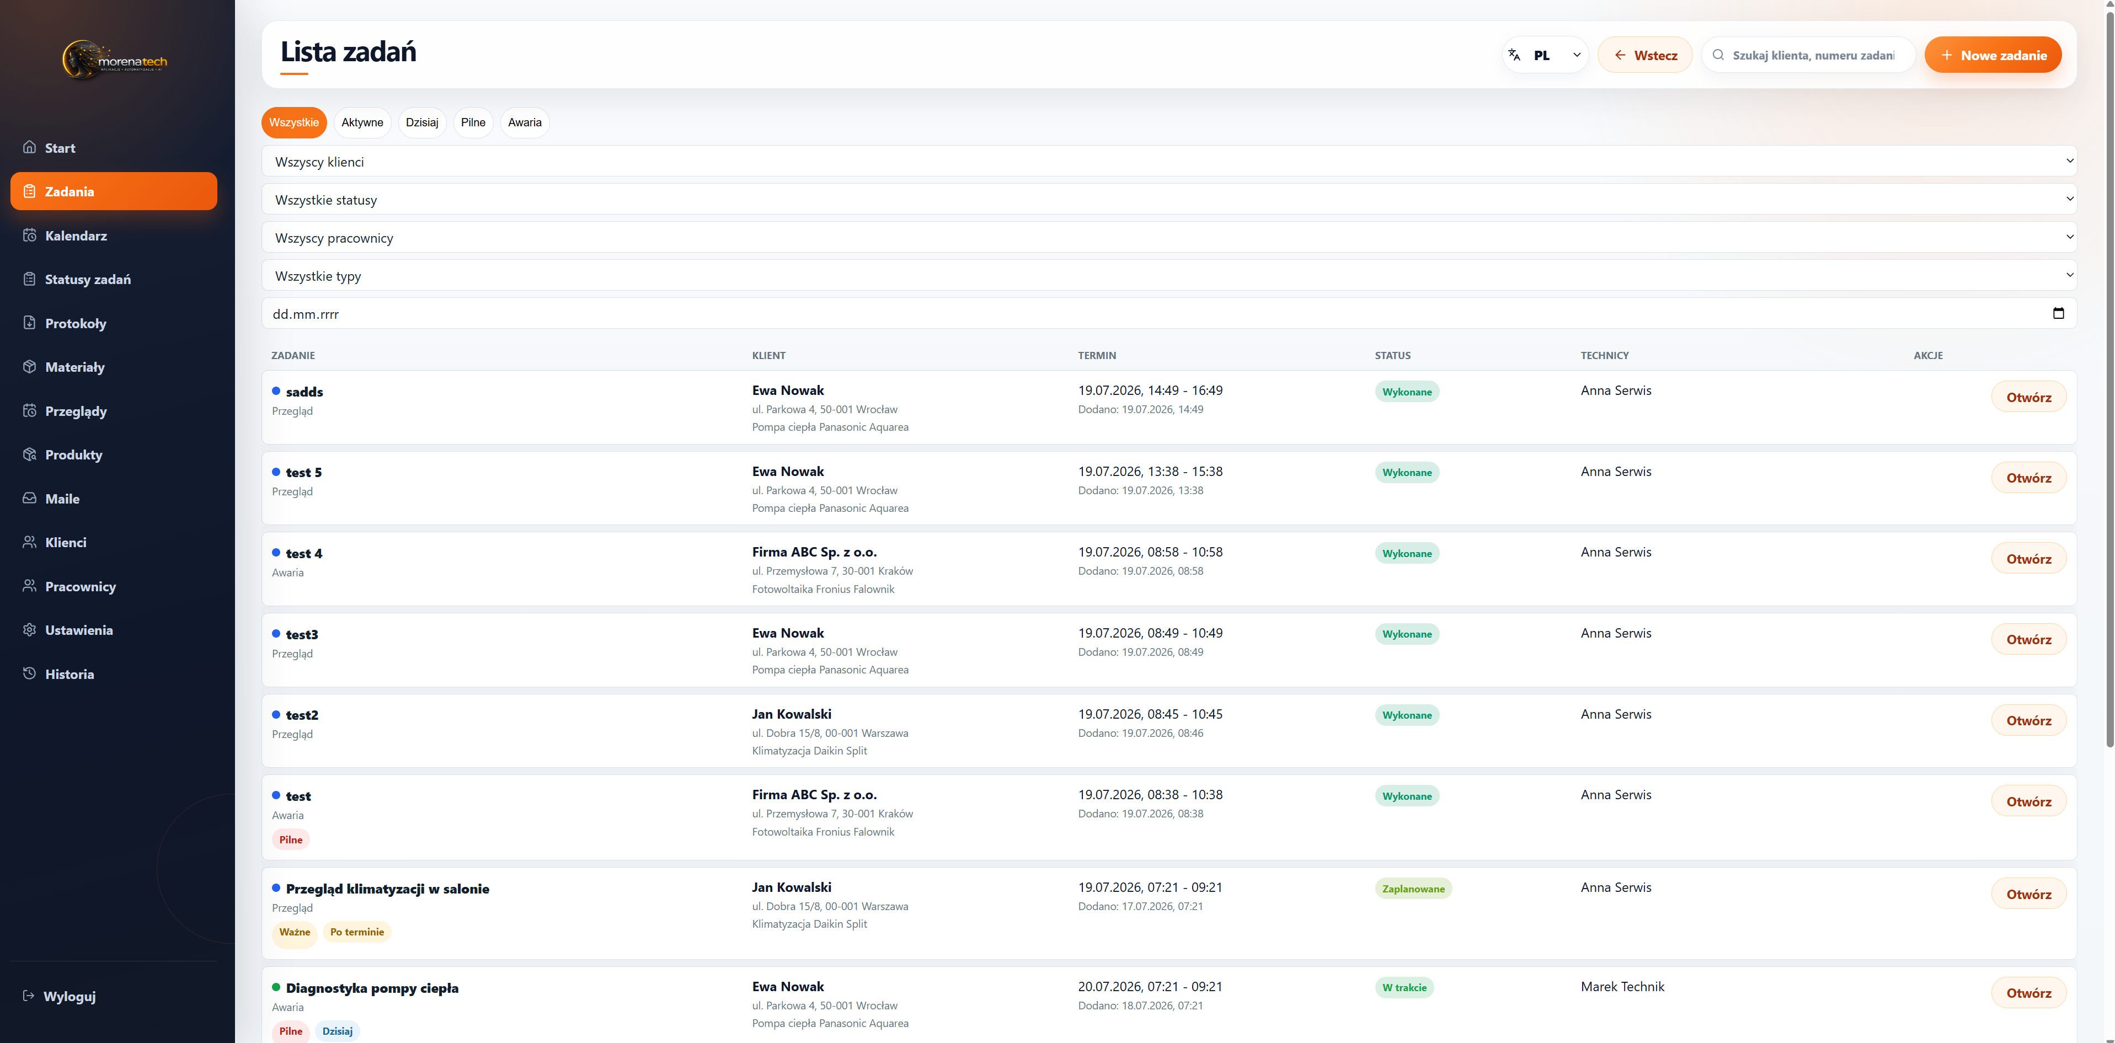
Task: Click the Pracownicy people icon
Action: 30,586
